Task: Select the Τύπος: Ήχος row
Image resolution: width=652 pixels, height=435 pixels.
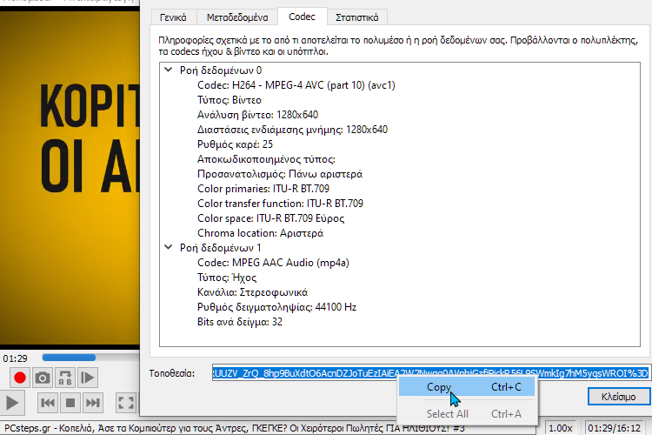Action: pos(227,278)
